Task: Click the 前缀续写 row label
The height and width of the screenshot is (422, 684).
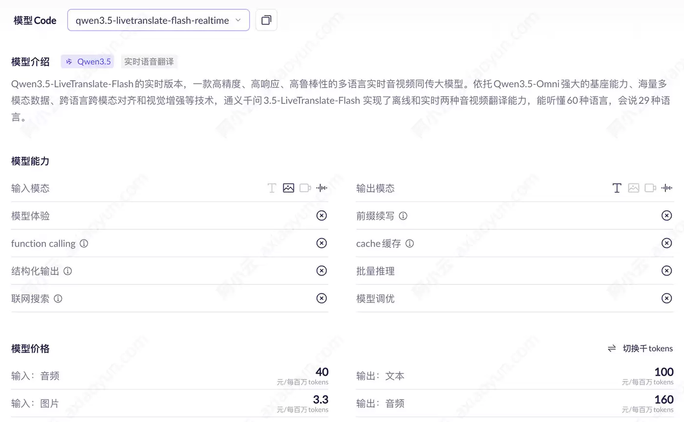Action: 375,216
